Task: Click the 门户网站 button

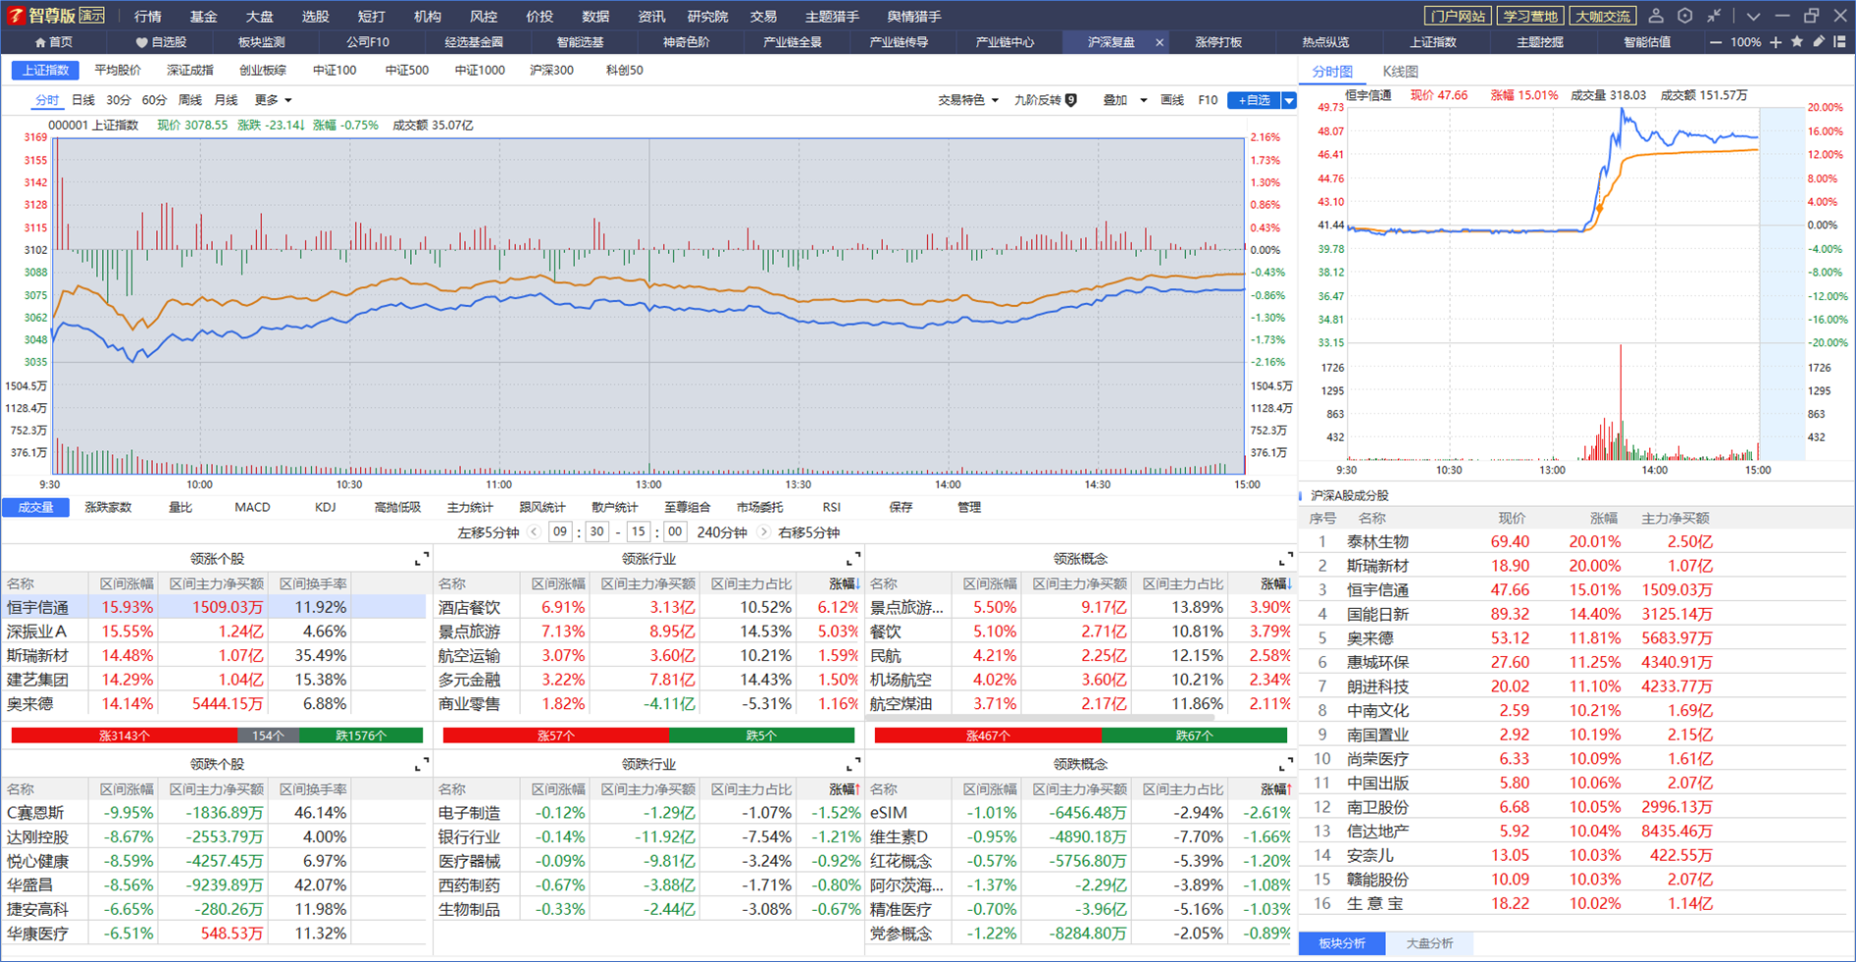Action: click(1458, 16)
